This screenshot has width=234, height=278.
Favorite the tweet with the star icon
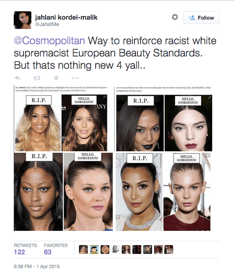(56, 78)
